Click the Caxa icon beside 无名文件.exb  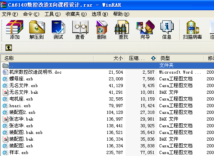coord(5,85)
